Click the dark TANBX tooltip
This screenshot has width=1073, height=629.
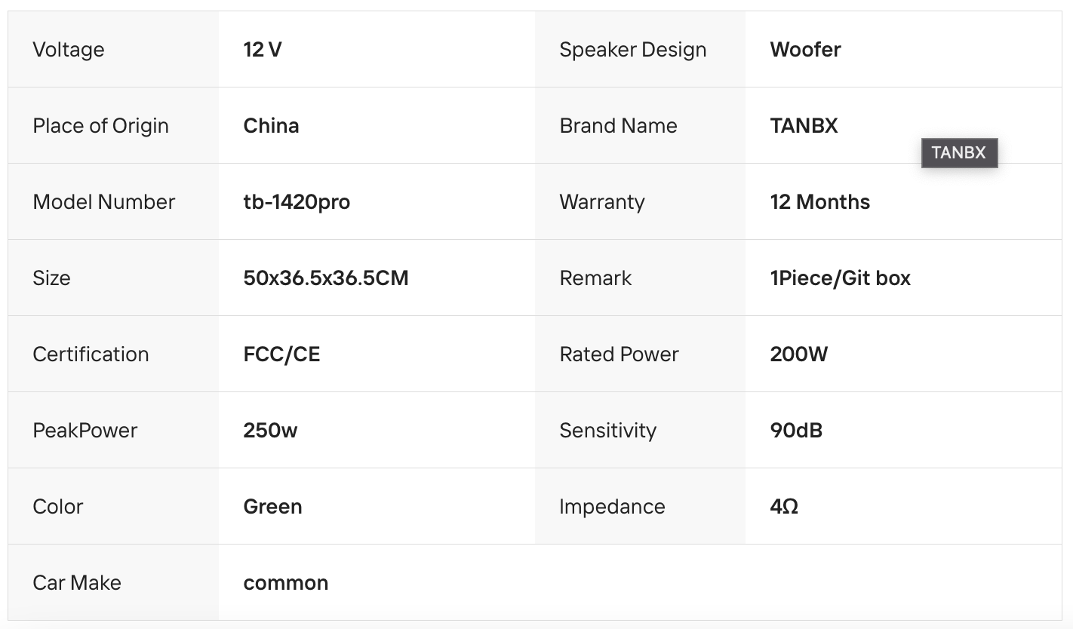[x=959, y=152]
